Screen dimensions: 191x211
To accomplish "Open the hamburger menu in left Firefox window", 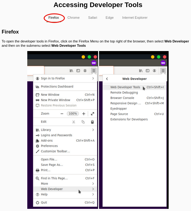I will (94, 70).
